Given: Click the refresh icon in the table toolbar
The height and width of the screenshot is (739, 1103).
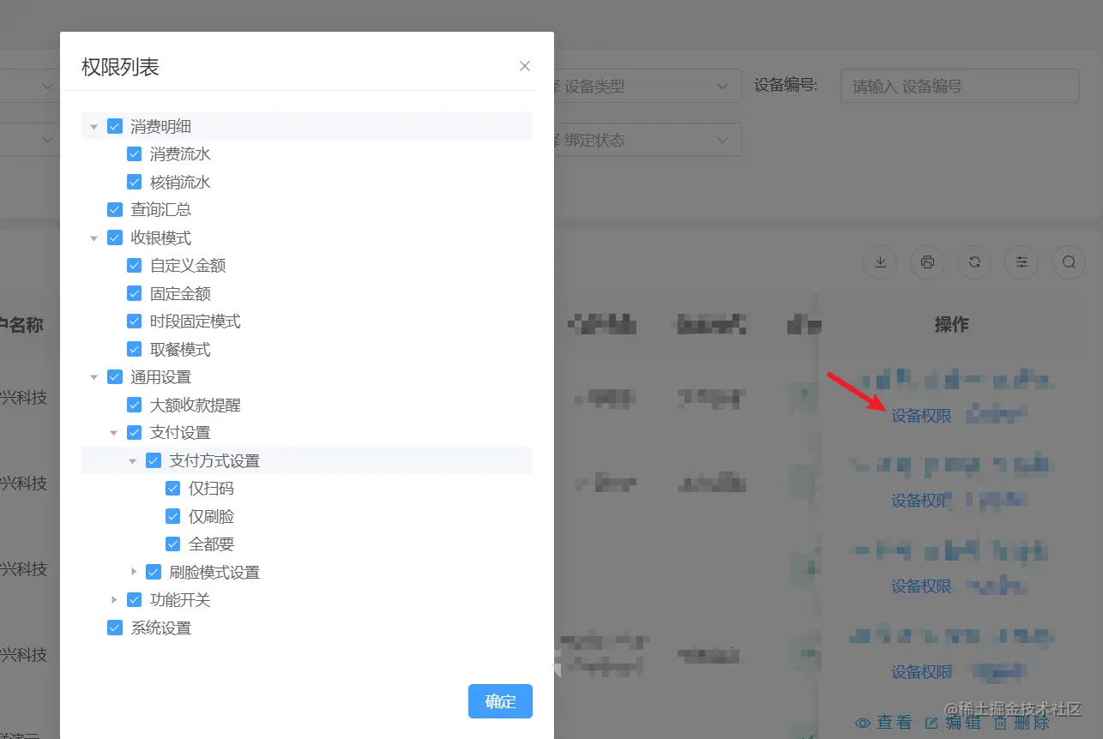Looking at the screenshot, I should 974,262.
